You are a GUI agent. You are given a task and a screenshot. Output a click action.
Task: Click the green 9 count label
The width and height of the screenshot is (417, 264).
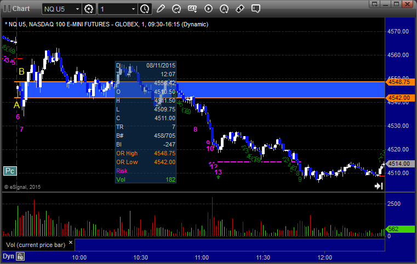tap(300, 179)
